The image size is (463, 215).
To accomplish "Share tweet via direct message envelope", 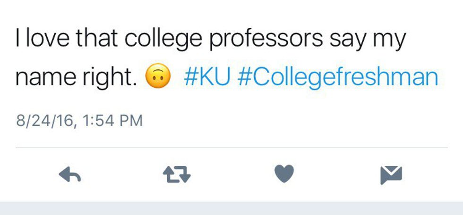I will tap(391, 175).
